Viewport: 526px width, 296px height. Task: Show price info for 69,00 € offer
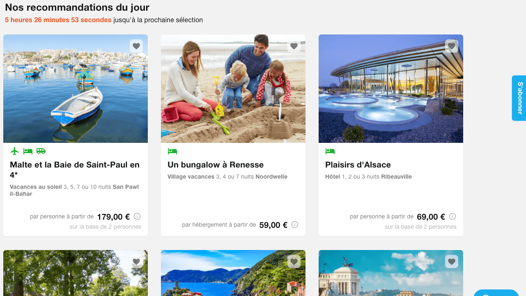[x=452, y=216]
